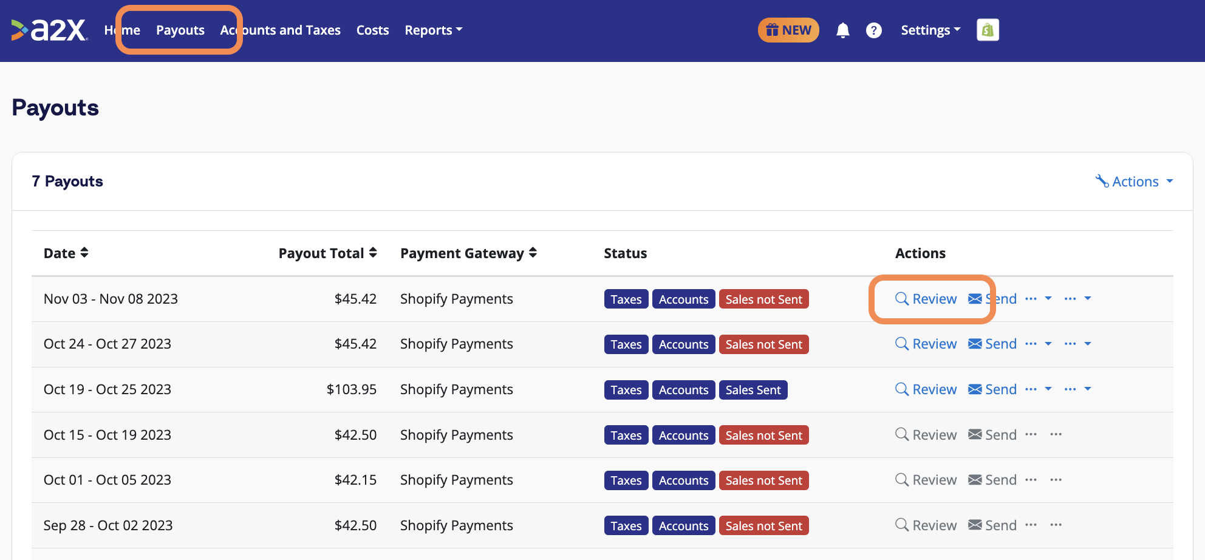Select the Nov 03 - Nov 08 2023 date

coord(111,299)
